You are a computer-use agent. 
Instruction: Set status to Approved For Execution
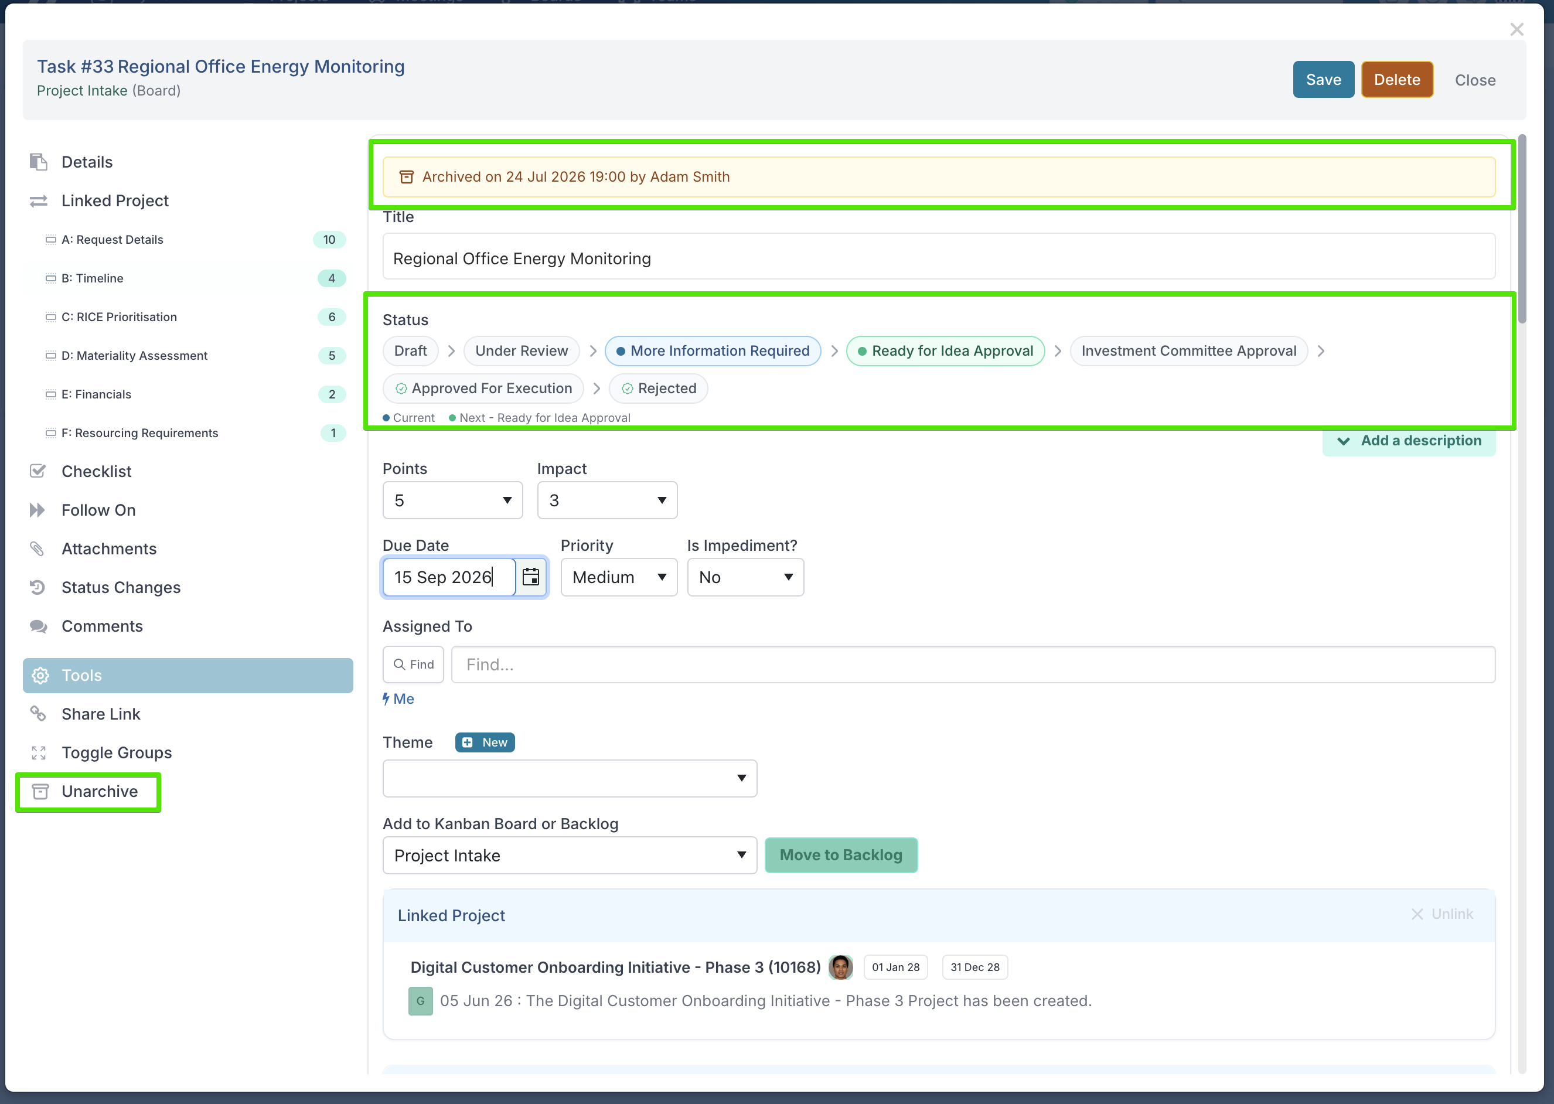tap(483, 388)
